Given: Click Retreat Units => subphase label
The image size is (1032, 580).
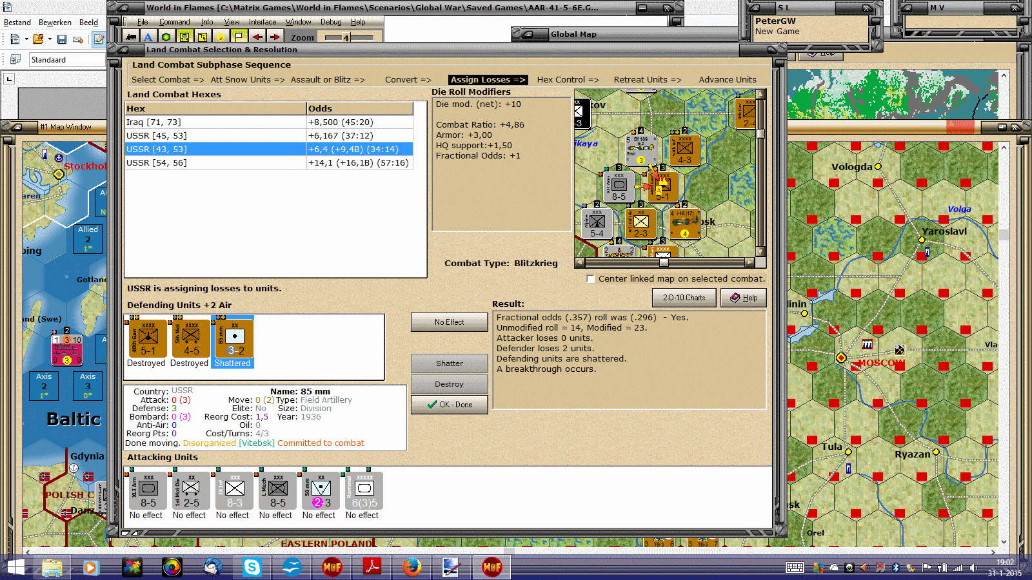Looking at the screenshot, I should tap(647, 80).
